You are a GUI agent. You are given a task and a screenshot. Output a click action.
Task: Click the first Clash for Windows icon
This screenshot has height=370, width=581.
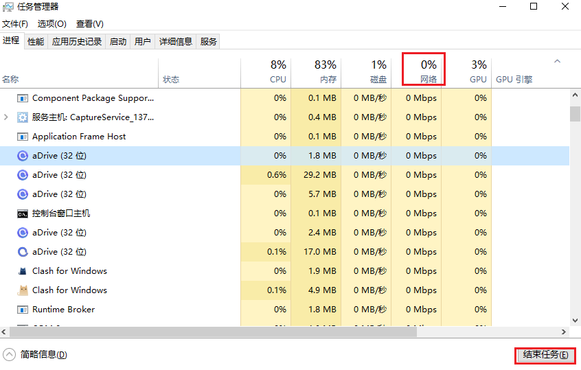pos(22,271)
